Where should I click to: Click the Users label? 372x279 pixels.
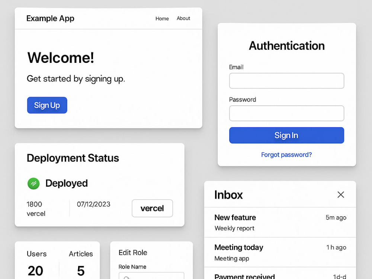pyautogui.click(x=37, y=254)
